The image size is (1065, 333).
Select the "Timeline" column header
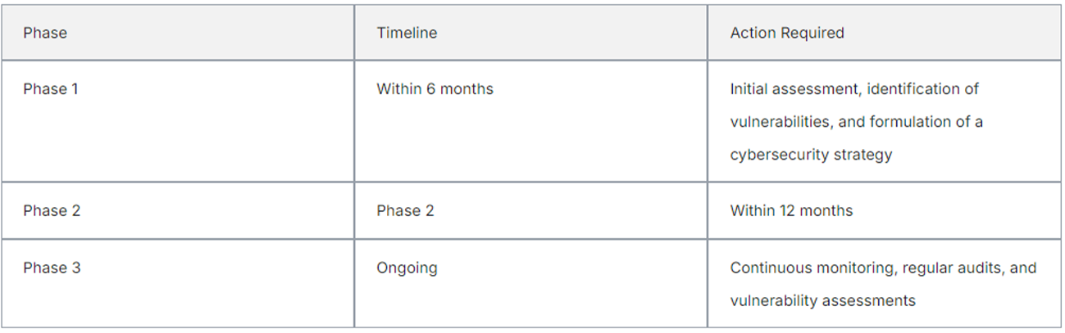pyautogui.click(x=407, y=34)
